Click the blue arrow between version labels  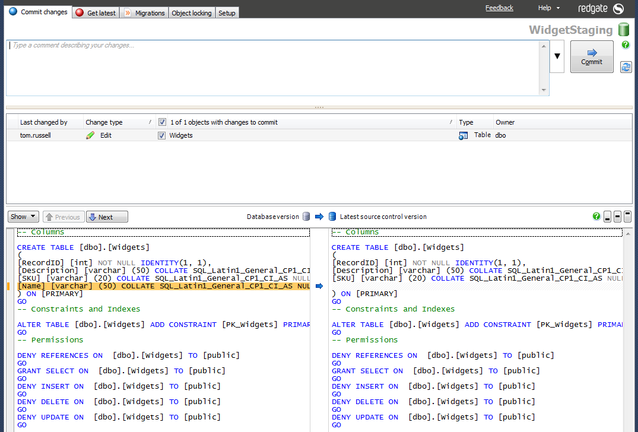pos(319,217)
